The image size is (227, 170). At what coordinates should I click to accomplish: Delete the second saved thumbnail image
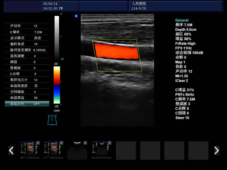(61, 143)
